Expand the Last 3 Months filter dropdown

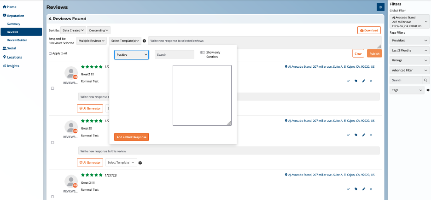tap(409, 50)
